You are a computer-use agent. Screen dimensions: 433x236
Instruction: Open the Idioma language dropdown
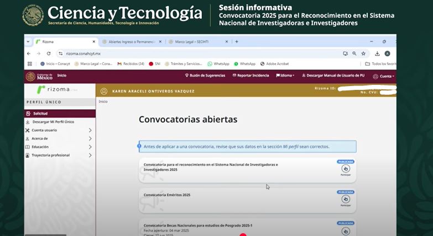[285, 76]
